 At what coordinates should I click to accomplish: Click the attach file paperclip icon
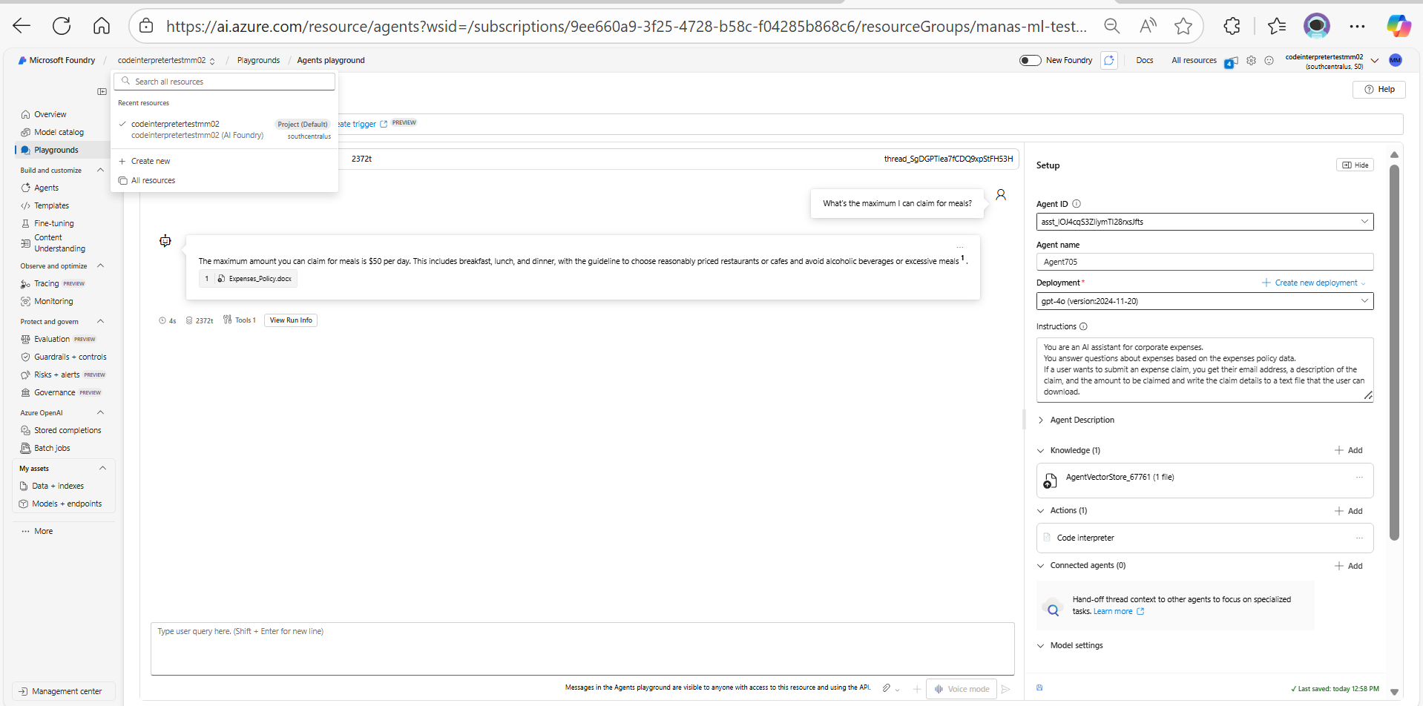pos(887,688)
